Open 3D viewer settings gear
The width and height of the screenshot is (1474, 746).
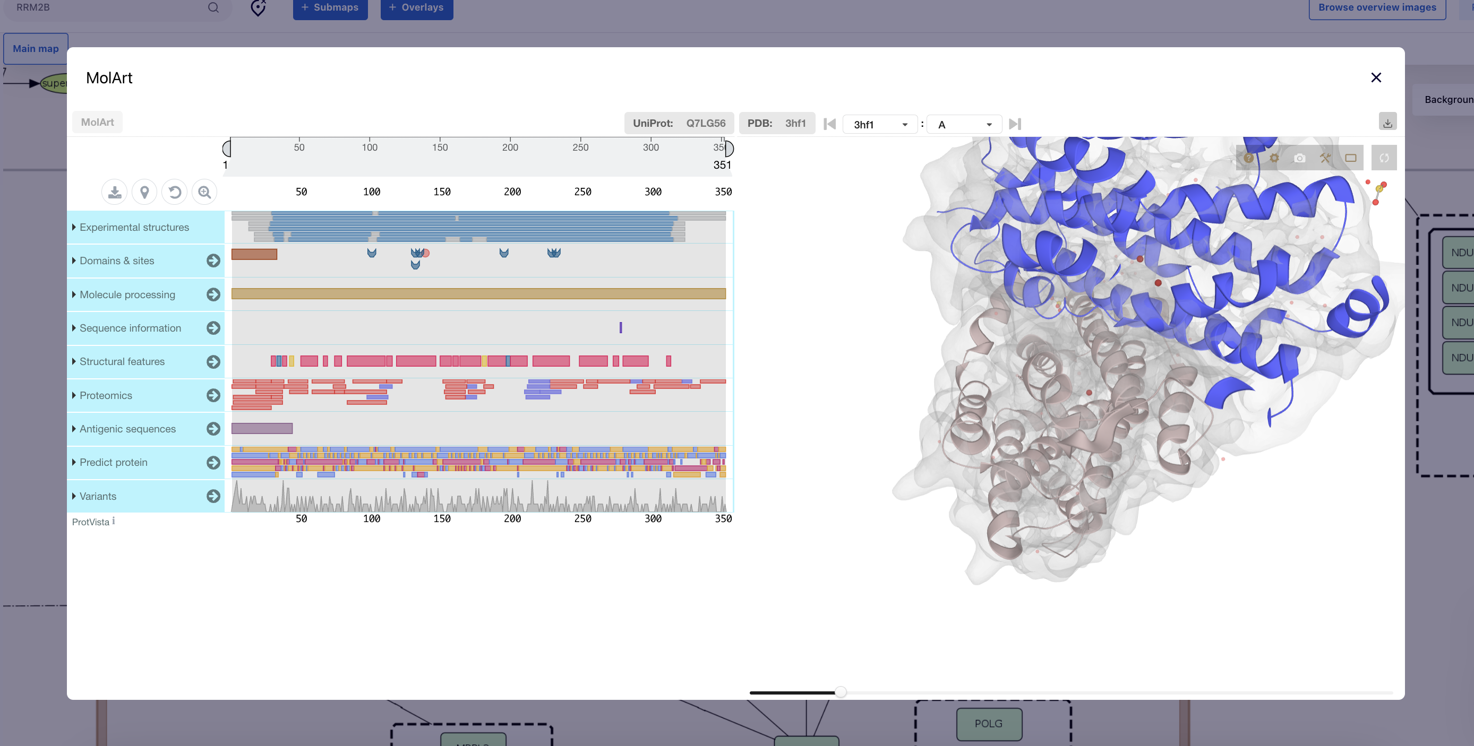(x=1274, y=158)
